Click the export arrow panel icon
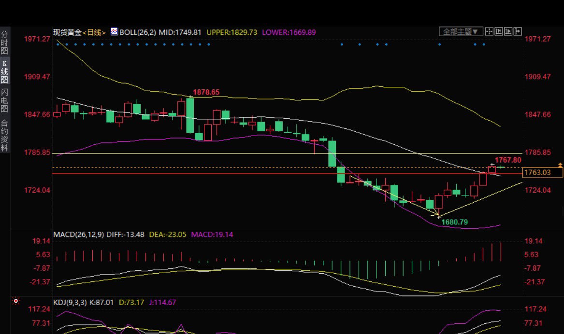The width and height of the screenshot is (564, 334). (517, 31)
